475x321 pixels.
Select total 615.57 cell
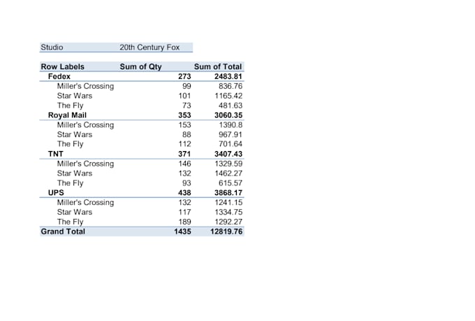coord(231,183)
